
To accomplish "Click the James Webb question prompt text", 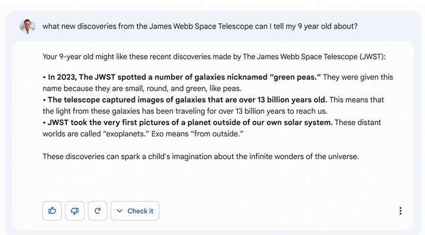I will pos(200,26).
